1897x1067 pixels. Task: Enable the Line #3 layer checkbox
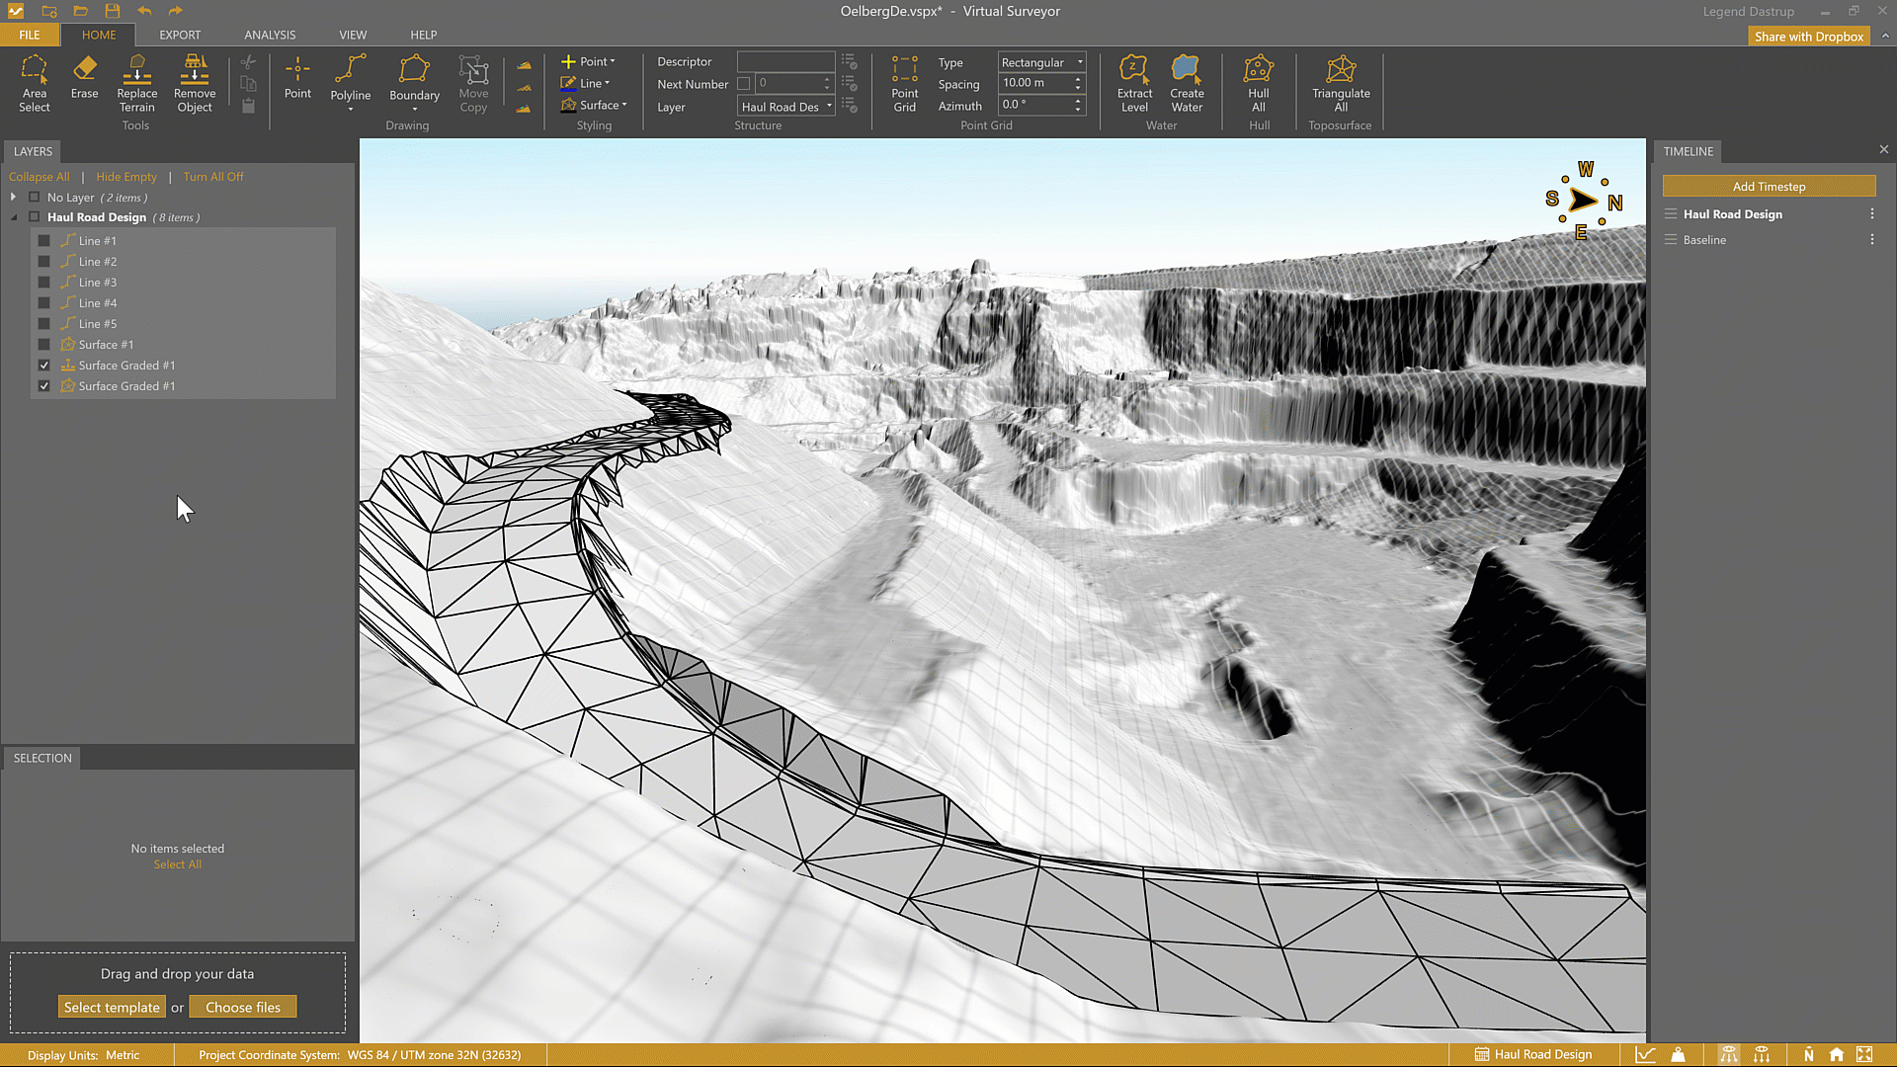pyautogui.click(x=44, y=283)
